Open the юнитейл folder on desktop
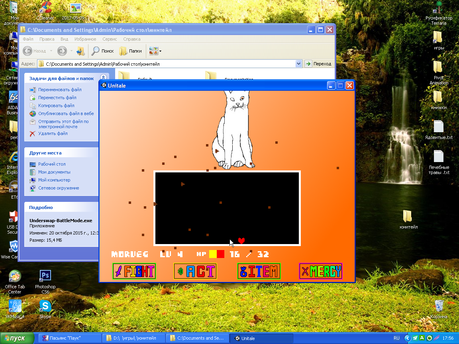Screen dimensions: 459x344 tap(408, 219)
